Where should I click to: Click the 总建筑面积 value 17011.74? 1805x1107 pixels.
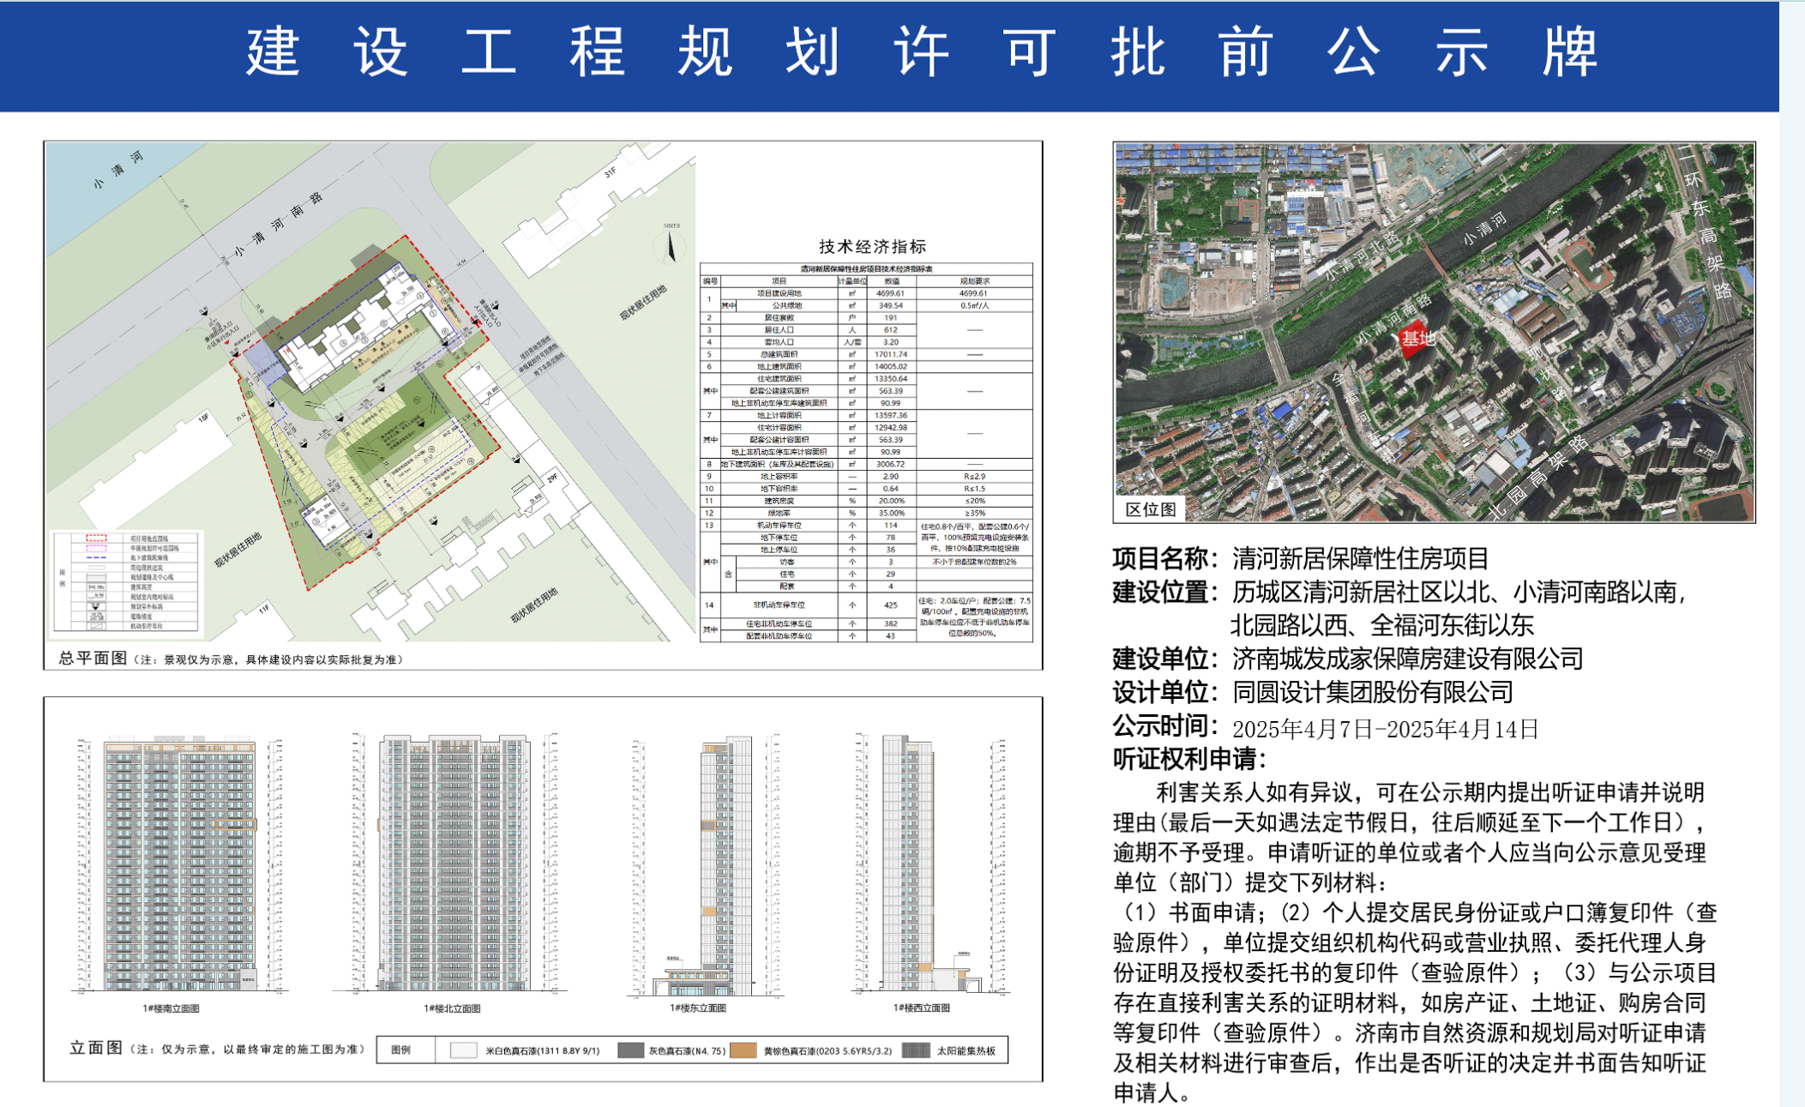coord(891,354)
